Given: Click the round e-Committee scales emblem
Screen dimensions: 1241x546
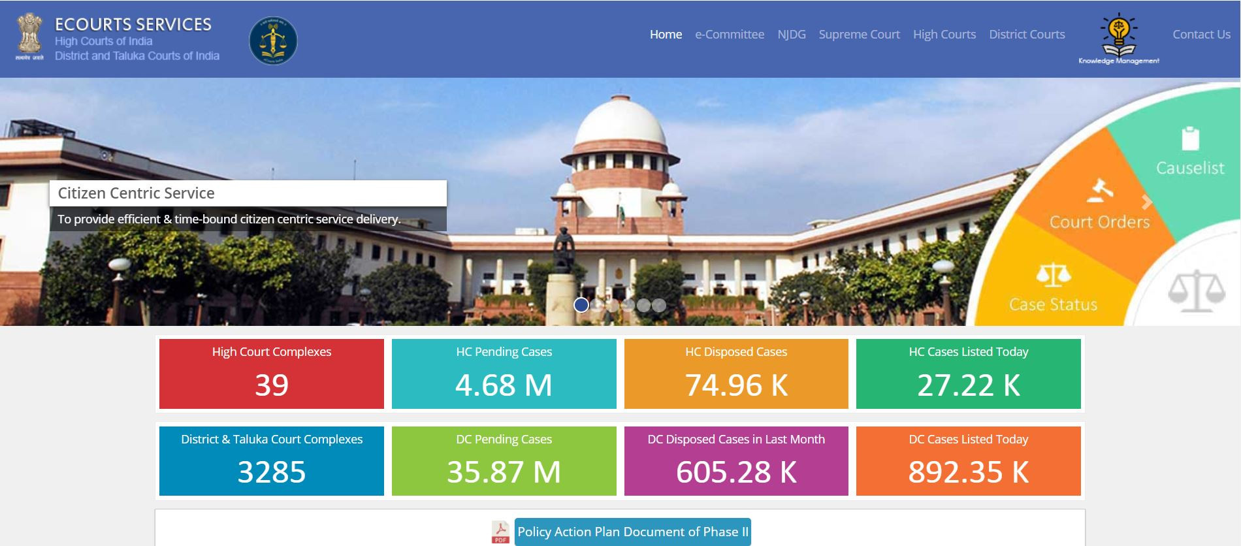Looking at the screenshot, I should pos(273,40).
